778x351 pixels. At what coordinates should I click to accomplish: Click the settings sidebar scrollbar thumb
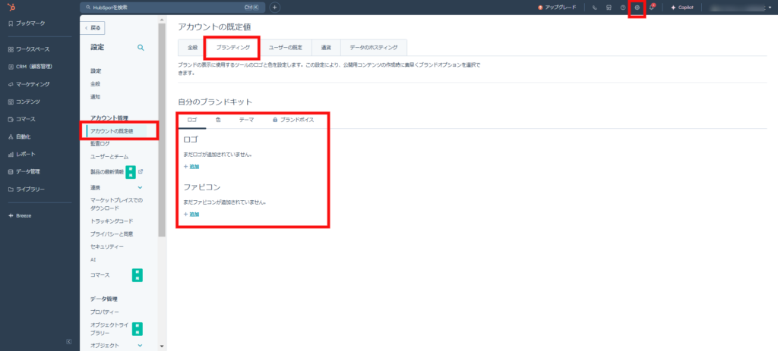point(162,130)
